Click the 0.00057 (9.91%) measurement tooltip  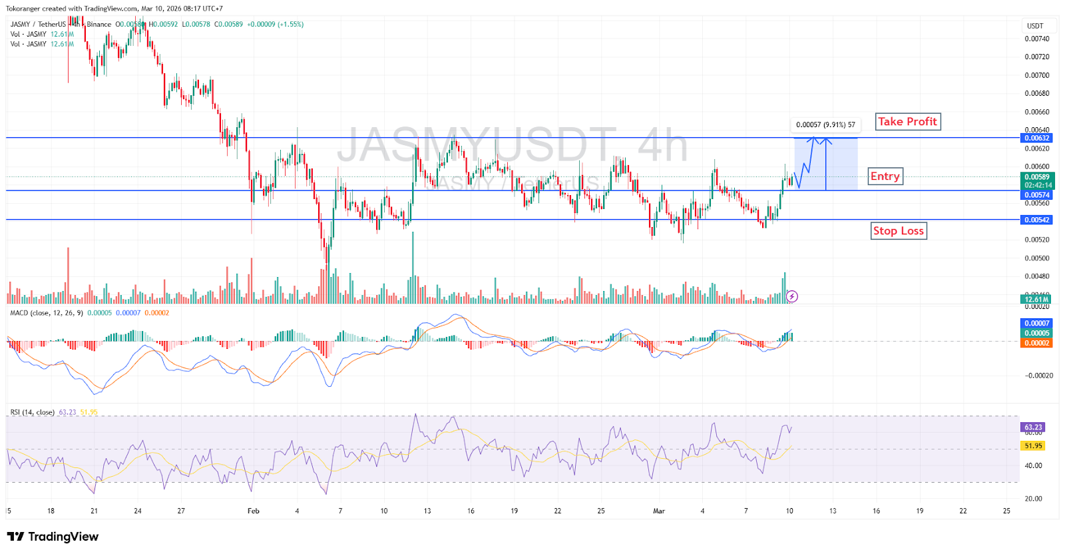coord(825,125)
